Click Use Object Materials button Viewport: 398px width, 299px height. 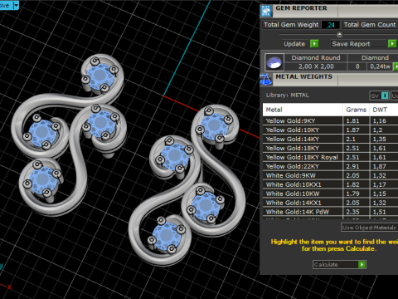point(370,228)
